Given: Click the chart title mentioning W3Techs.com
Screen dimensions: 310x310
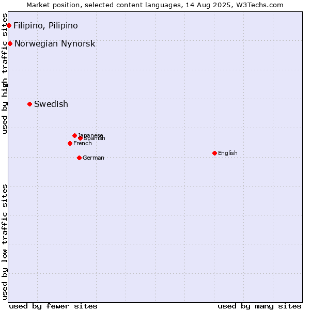Looking at the screenshot, I should click(x=155, y=5).
